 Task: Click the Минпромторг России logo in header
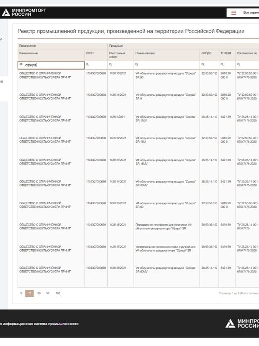[x=24, y=12]
